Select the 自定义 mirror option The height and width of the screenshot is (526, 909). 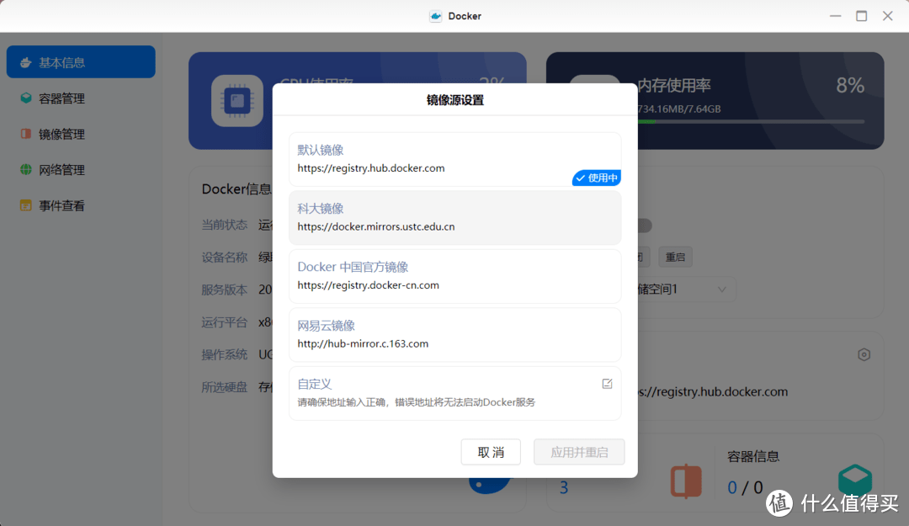tap(455, 393)
